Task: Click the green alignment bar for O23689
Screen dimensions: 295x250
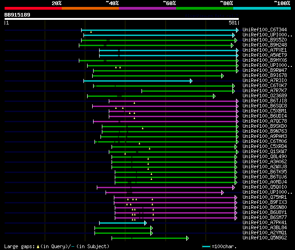Action: click(151, 96)
